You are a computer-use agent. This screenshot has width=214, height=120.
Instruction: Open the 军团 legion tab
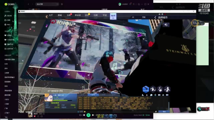pyautogui.click(x=105, y=15)
